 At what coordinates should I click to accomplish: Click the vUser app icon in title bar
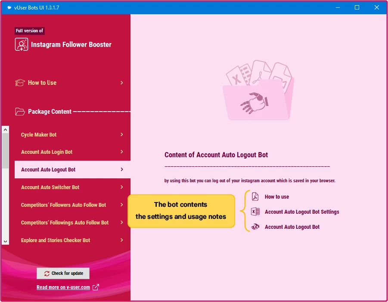tap(9, 7)
